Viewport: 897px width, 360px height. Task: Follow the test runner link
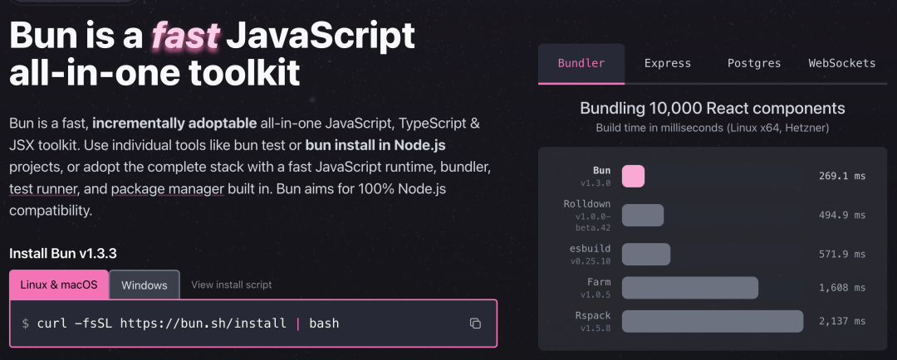click(x=42, y=189)
